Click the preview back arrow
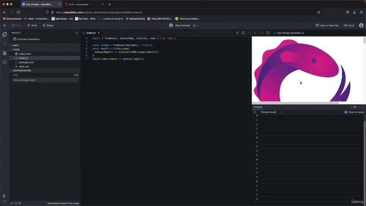 coord(256,33)
